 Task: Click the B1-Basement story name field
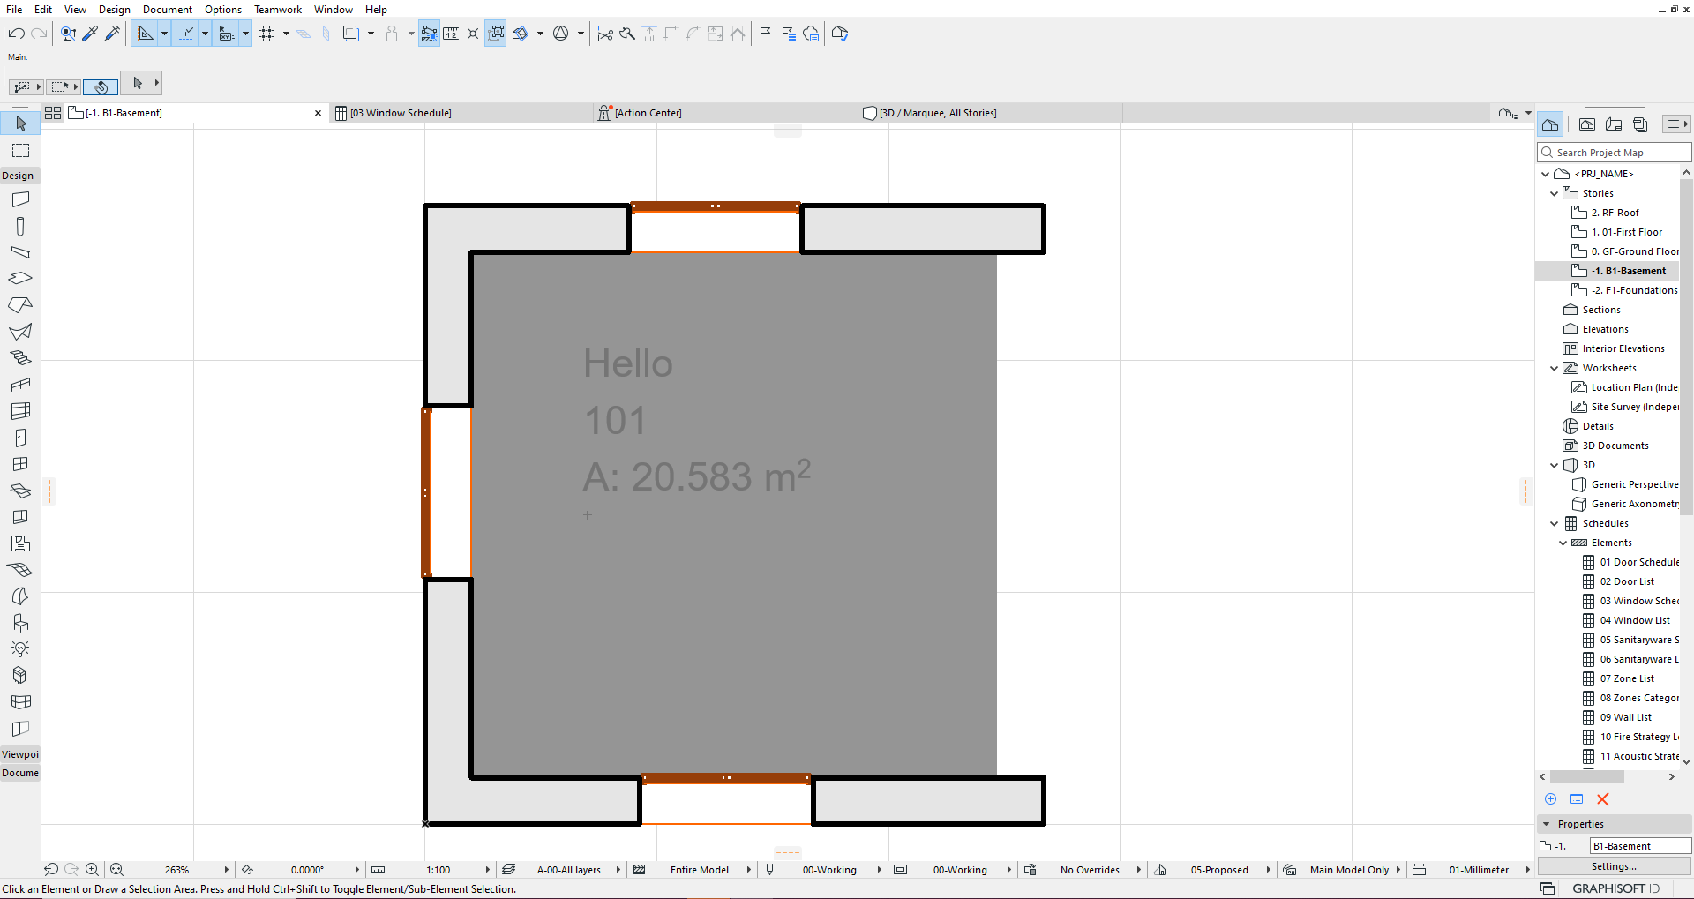tap(1640, 846)
